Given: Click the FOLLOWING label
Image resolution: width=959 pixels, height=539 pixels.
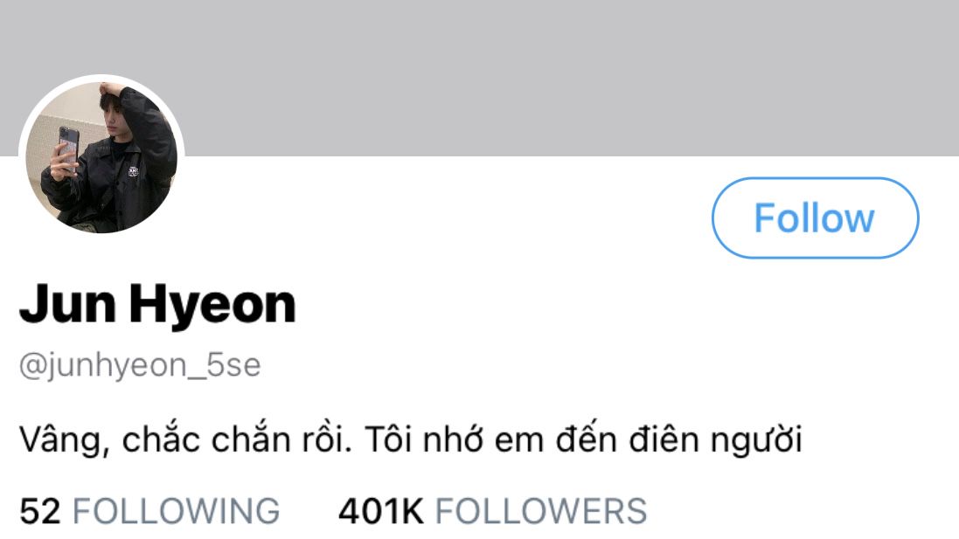Looking at the screenshot, I should pos(176,511).
